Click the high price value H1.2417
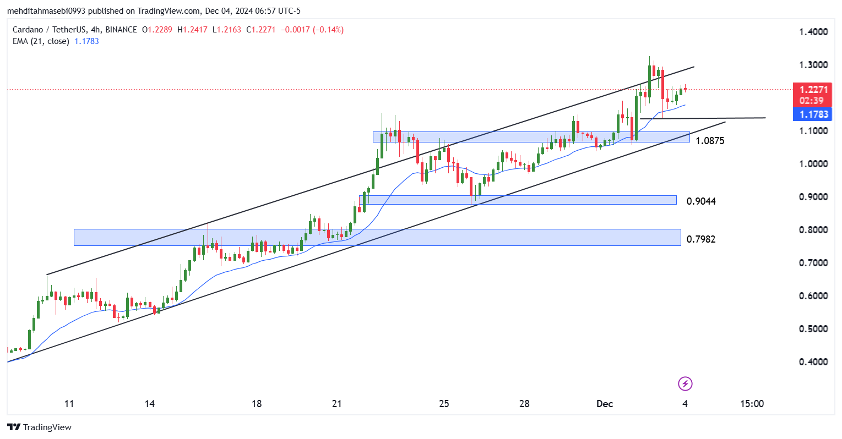Screen dimensions: 842x439 pyautogui.click(x=192, y=30)
